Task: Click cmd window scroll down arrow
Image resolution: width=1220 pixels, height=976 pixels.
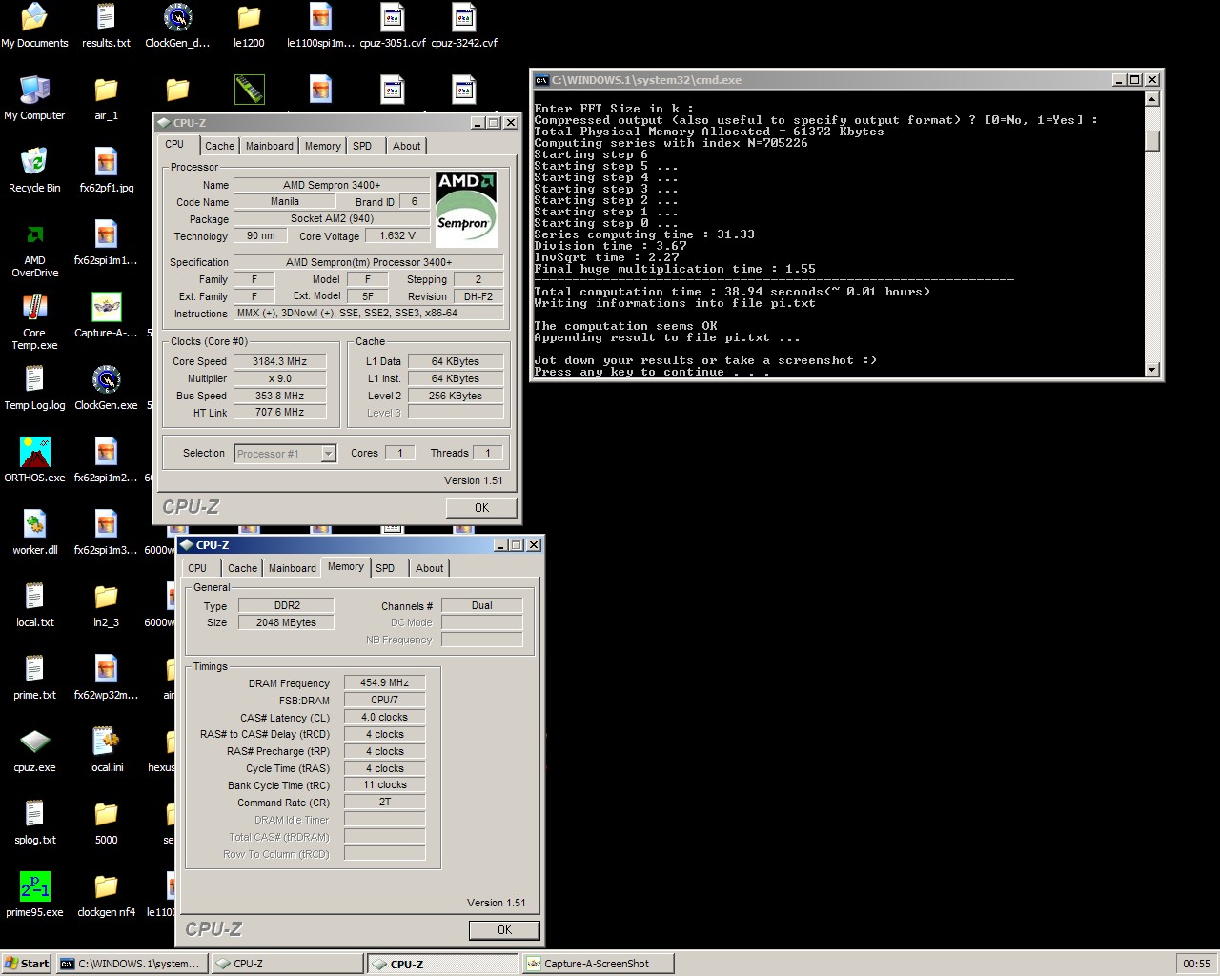Action: point(1152,370)
